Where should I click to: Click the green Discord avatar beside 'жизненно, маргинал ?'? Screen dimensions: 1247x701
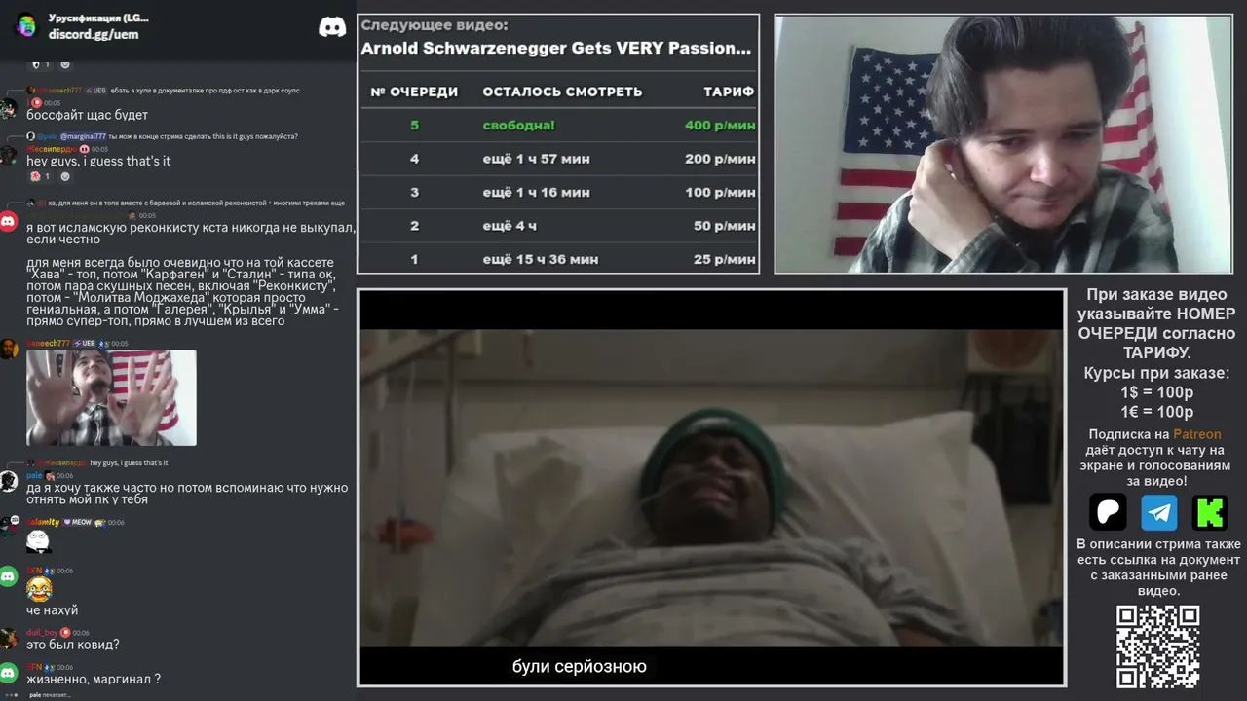click(x=9, y=672)
